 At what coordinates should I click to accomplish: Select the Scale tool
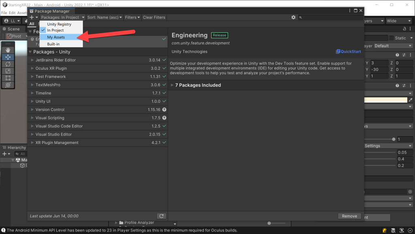pyautogui.click(x=8, y=71)
